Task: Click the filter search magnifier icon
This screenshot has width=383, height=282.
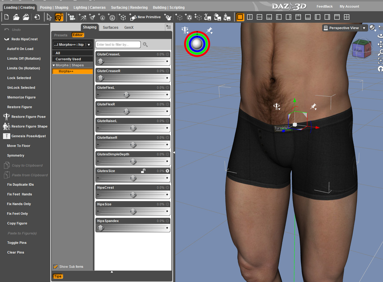Action: coord(145,45)
